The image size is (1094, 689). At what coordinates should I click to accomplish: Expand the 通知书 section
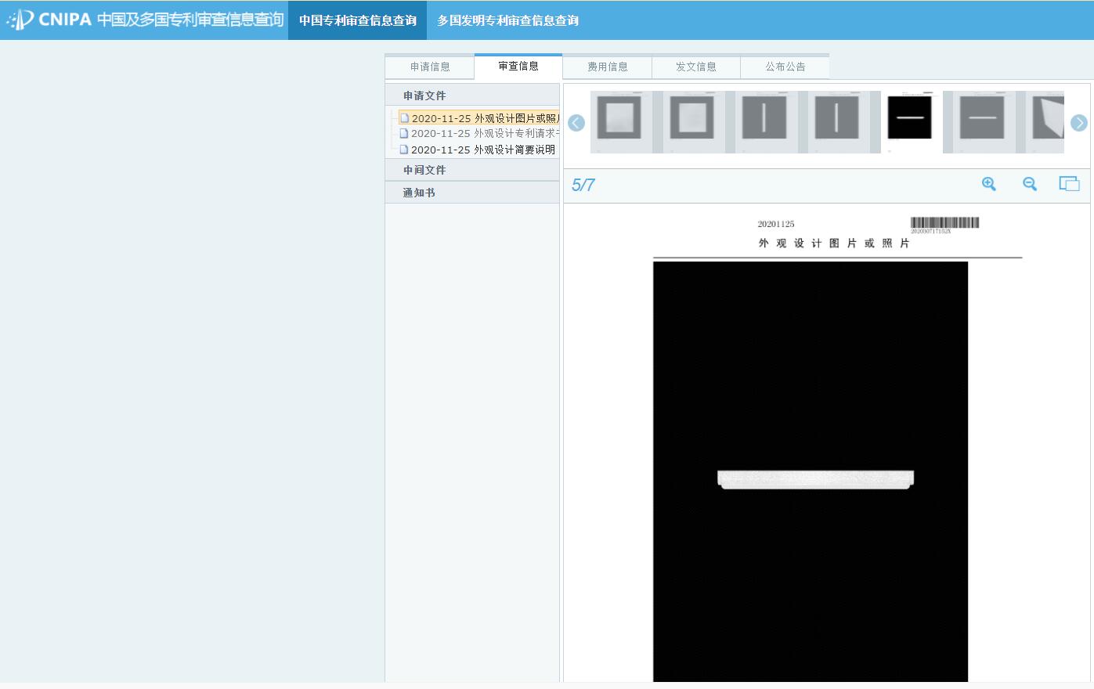(419, 193)
